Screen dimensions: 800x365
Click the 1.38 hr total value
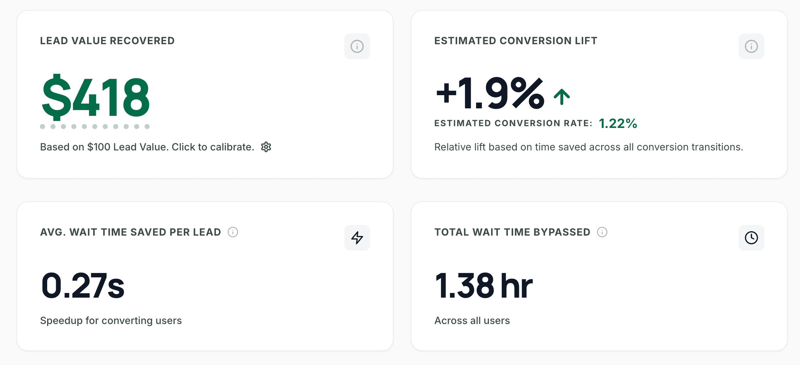coord(484,284)
